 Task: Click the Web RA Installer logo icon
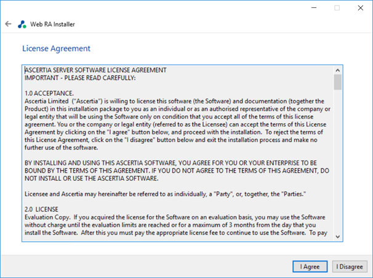point(22,24)
